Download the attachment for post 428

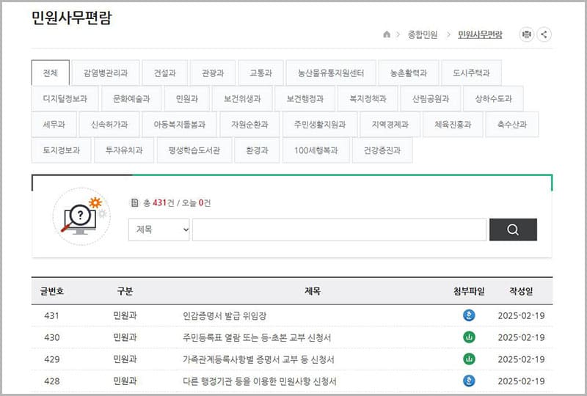470,381
